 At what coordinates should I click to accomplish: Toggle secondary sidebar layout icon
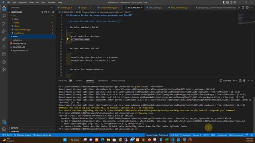point(231,2)
